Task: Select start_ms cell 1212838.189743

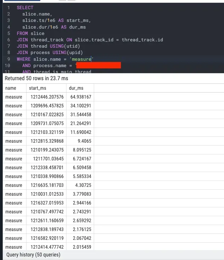Action: click(x=47, y=229)
